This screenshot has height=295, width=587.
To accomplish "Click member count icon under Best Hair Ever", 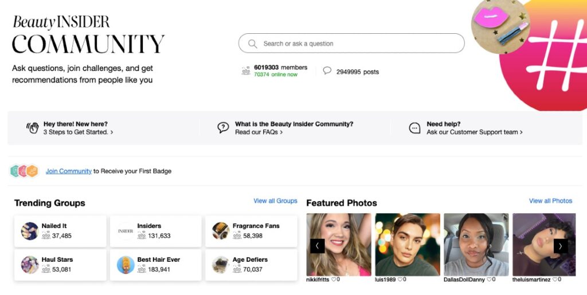I will pos(142,269).
